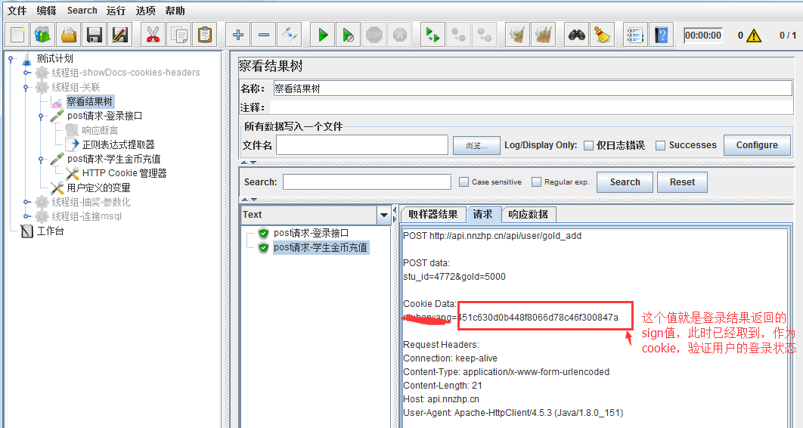Open the 选项 menu
803x428 pixels.
click(x=145, y=11)
